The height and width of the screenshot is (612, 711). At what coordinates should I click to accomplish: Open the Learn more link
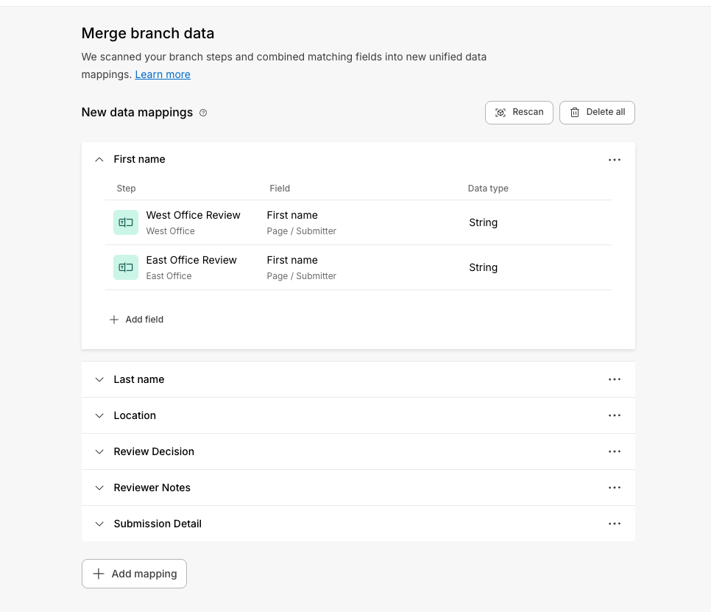point(163,74)
